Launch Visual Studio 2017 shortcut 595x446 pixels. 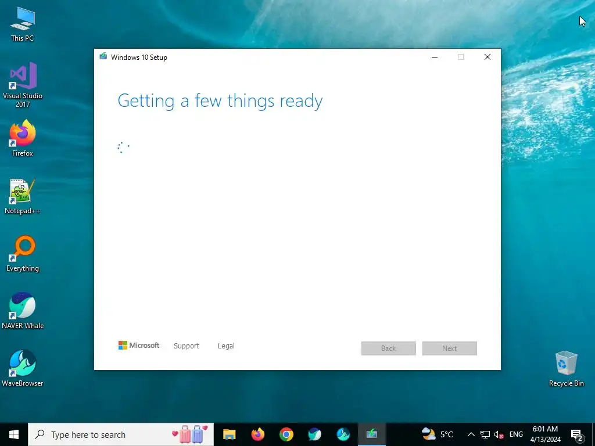(23, 84)
